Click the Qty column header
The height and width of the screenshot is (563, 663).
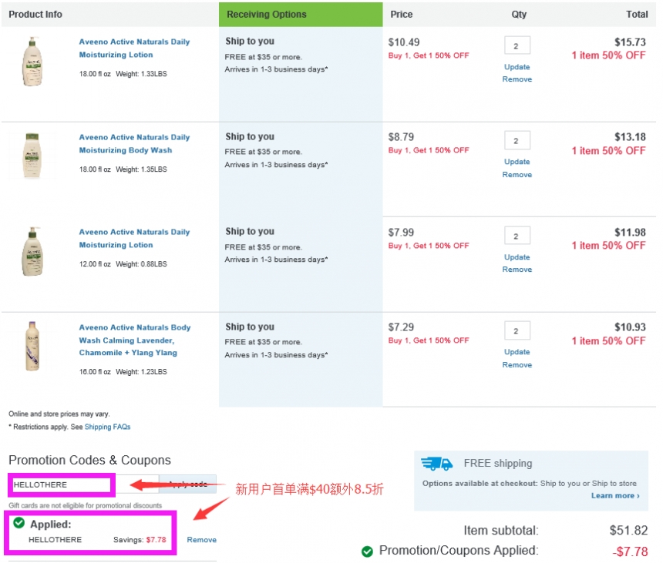point(519,15)
